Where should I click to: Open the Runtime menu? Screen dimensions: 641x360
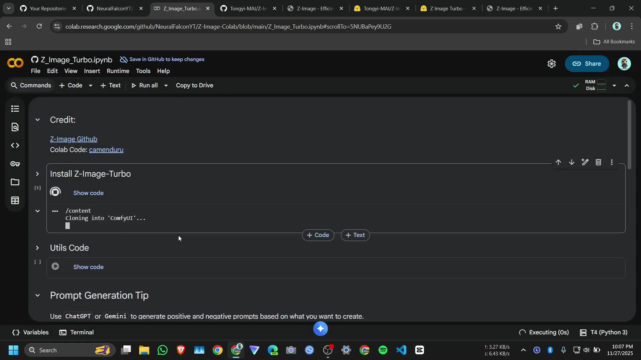pyautogui.click(x=118, y=71)
